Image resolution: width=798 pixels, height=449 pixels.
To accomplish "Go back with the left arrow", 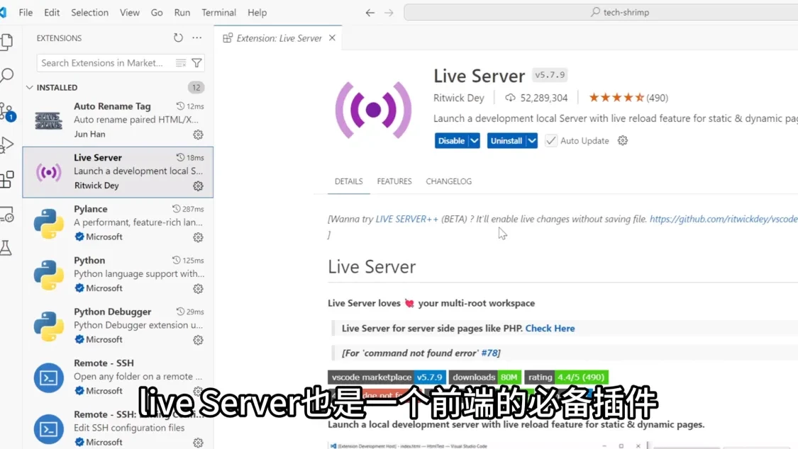I will point(370,12).
